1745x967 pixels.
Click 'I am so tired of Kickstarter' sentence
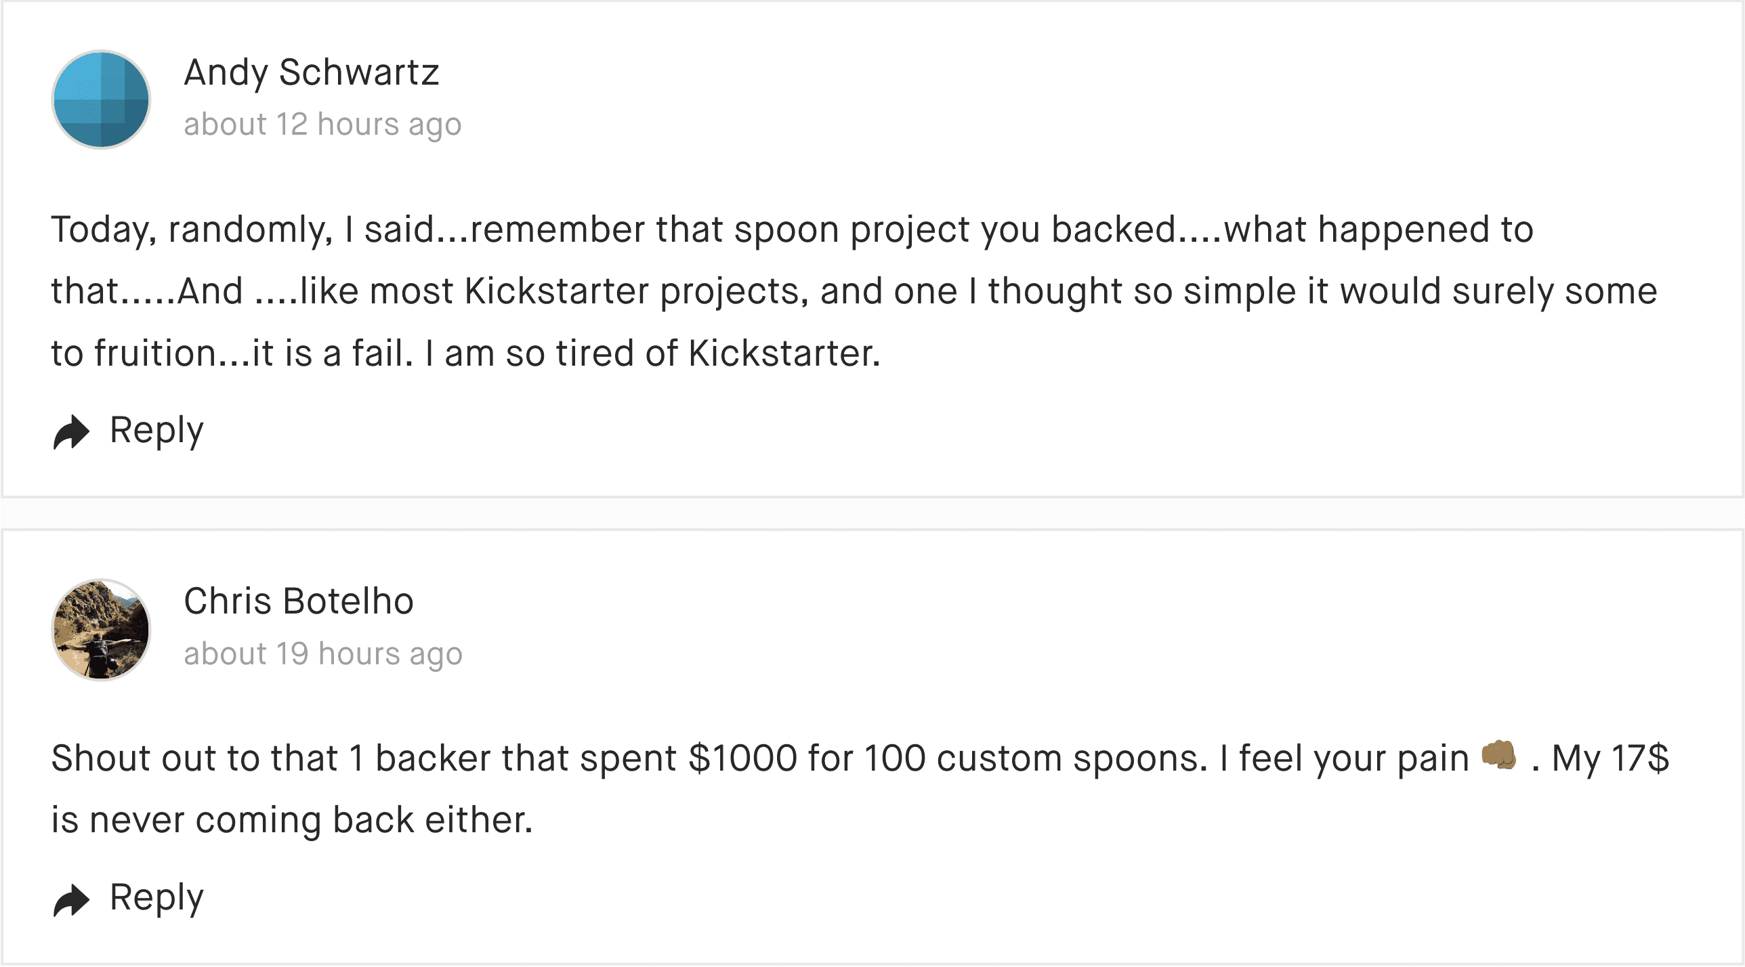tap(653, 353)
